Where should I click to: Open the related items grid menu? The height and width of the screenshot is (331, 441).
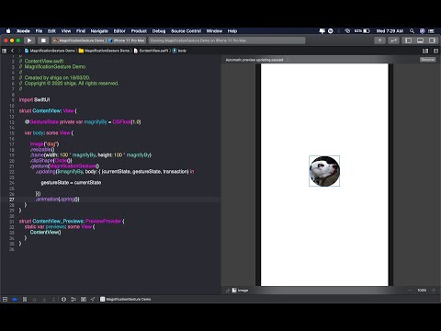[x=5, y=51]
